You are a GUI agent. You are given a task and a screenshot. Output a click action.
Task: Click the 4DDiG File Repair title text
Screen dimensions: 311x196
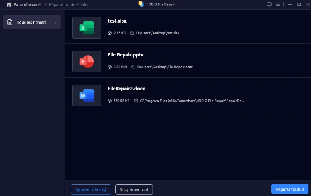(161, 4)
